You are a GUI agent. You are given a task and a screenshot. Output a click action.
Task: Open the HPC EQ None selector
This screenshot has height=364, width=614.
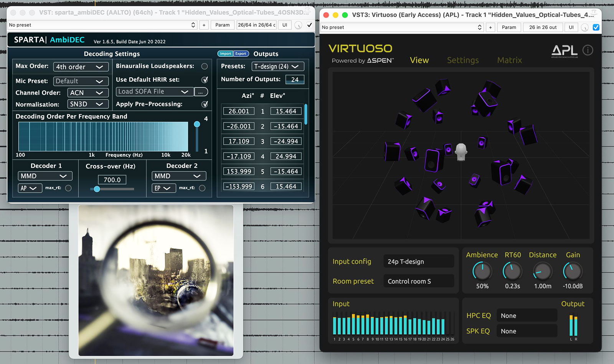[527, 316]
